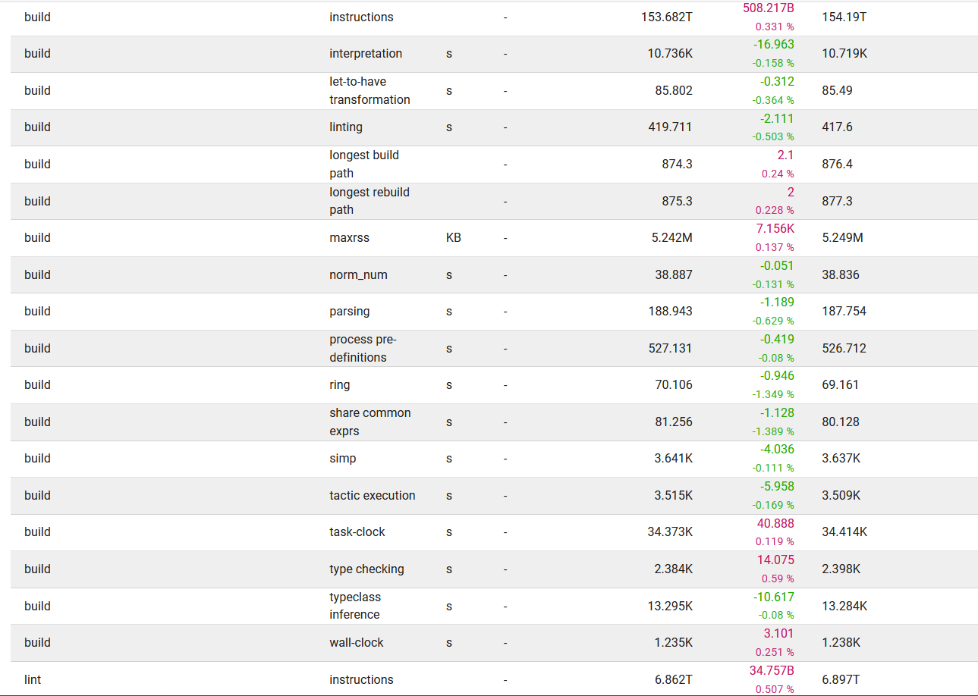Select the 'maxrss' metric name

pyautogui.click(x=349, y=238)
